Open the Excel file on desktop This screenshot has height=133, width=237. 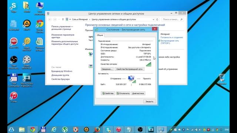[x=40, y=44]
